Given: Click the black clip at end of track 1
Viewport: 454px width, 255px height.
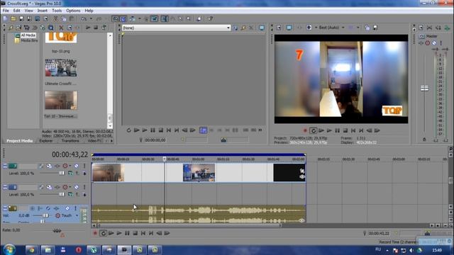Looking at the screenshot, I should [x=289, y=173].
